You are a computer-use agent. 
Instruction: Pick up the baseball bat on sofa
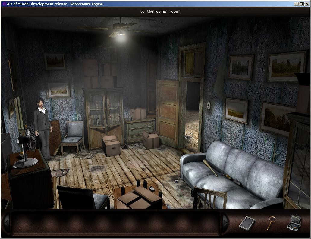[x=210, y=168]
